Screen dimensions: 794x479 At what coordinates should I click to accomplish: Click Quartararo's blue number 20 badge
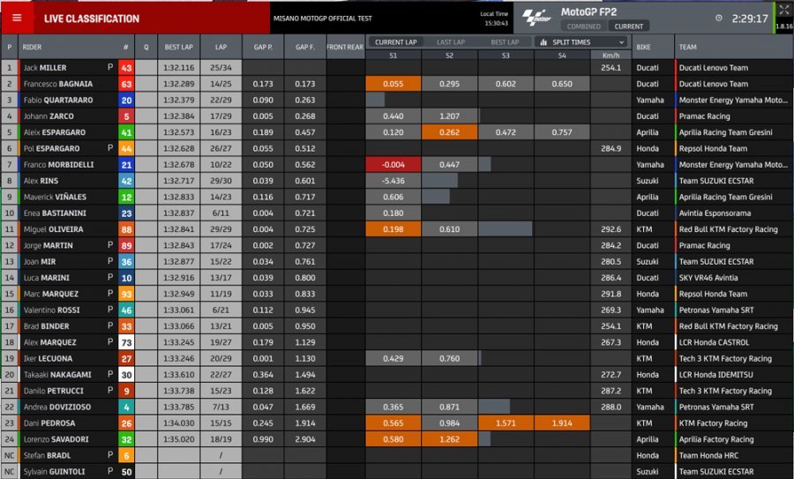click(126, 100)
